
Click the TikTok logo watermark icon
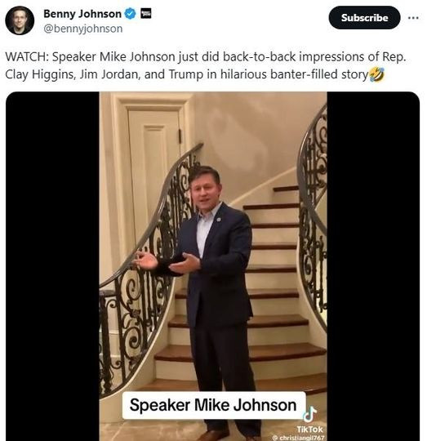tap(309, 414)
